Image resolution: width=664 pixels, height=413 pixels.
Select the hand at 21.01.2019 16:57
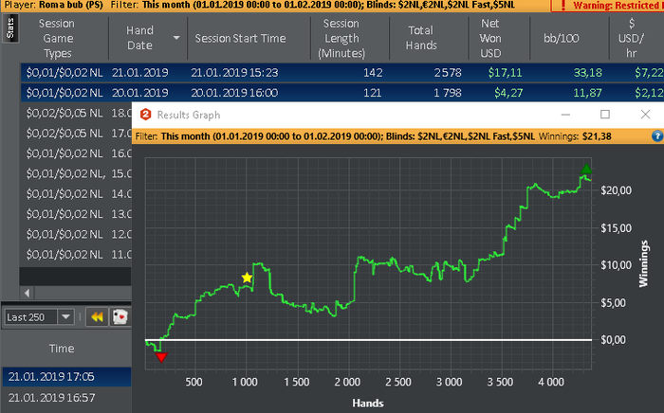pos(67,398)
